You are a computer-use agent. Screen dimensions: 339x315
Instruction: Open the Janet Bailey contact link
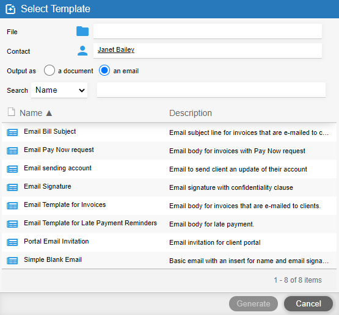[x=116, y=49]
